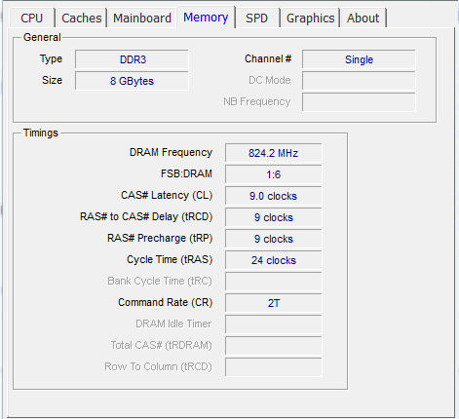Click the empty NB Frequency field
Image resolution: width=459 pixels, height=419 pixels.
tap(359, 102)
